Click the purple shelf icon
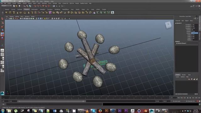This screenshot has height=113, width=201. click(50, 13)
